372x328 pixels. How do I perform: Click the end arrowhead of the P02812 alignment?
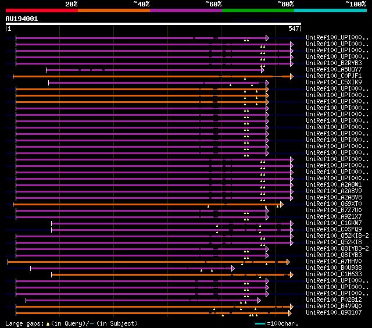click(259, 301)
